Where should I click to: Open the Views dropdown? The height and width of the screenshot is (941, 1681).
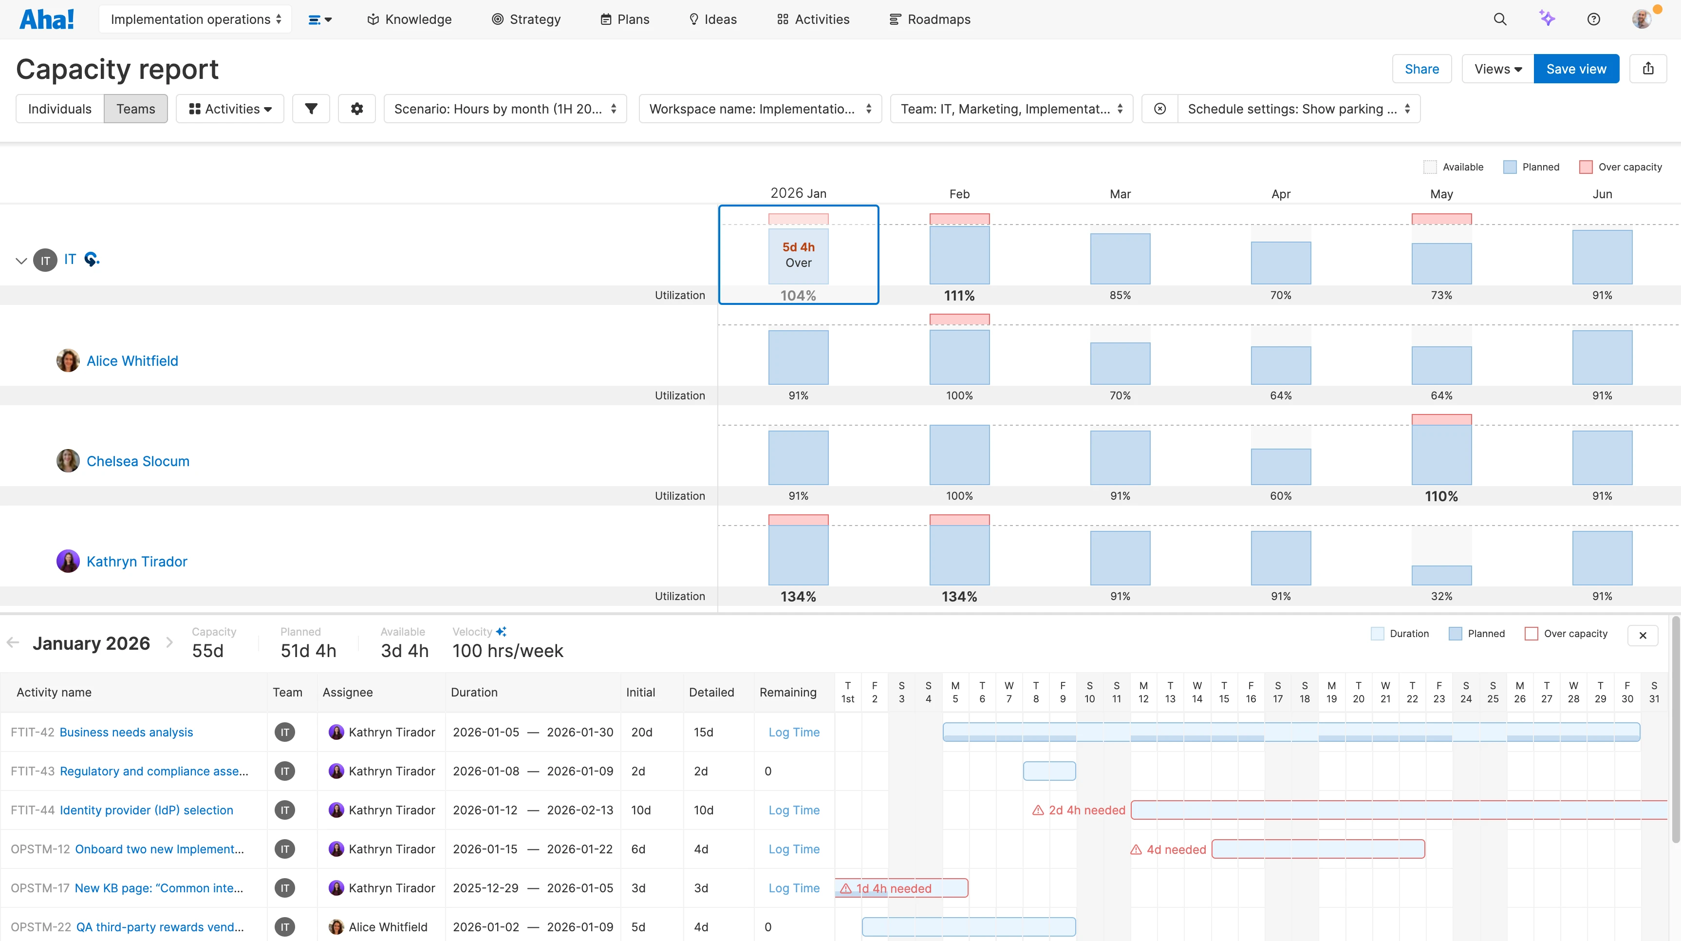[x=1497, y=69]
